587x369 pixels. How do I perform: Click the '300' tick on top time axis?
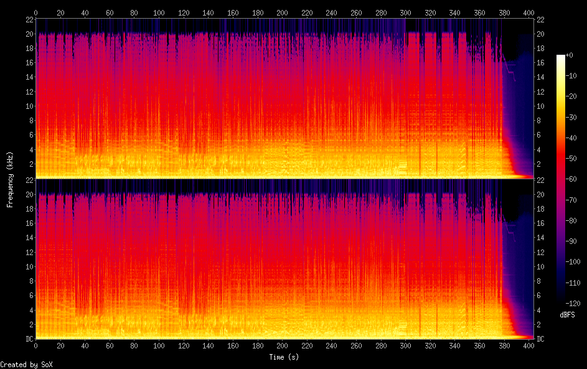pyautogui.click(x=405, y=12)
